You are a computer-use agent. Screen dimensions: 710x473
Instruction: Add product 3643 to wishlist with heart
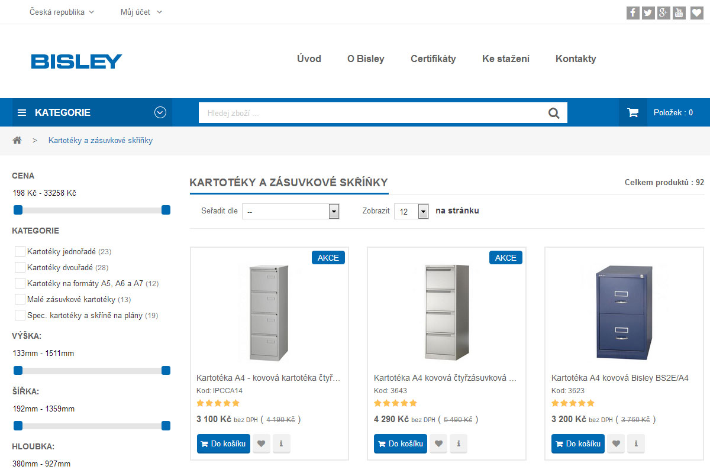coord(438,443)
